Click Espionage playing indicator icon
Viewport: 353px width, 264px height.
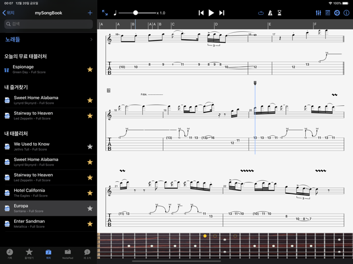click(7, 70)
